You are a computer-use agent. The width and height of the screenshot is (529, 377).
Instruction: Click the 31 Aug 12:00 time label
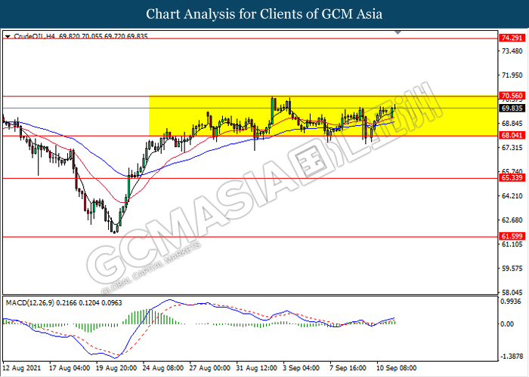pyautogui.click(x=256, y=368)
